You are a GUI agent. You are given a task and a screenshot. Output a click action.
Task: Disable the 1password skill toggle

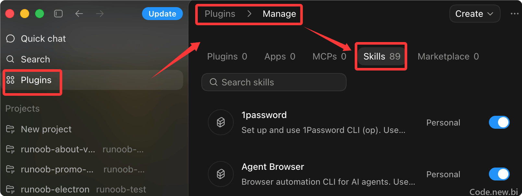[x=499, y=122]
